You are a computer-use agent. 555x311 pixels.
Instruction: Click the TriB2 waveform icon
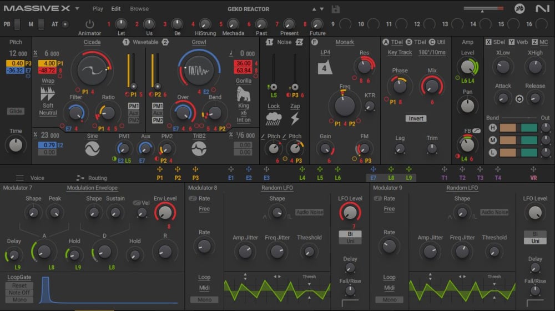199,149
